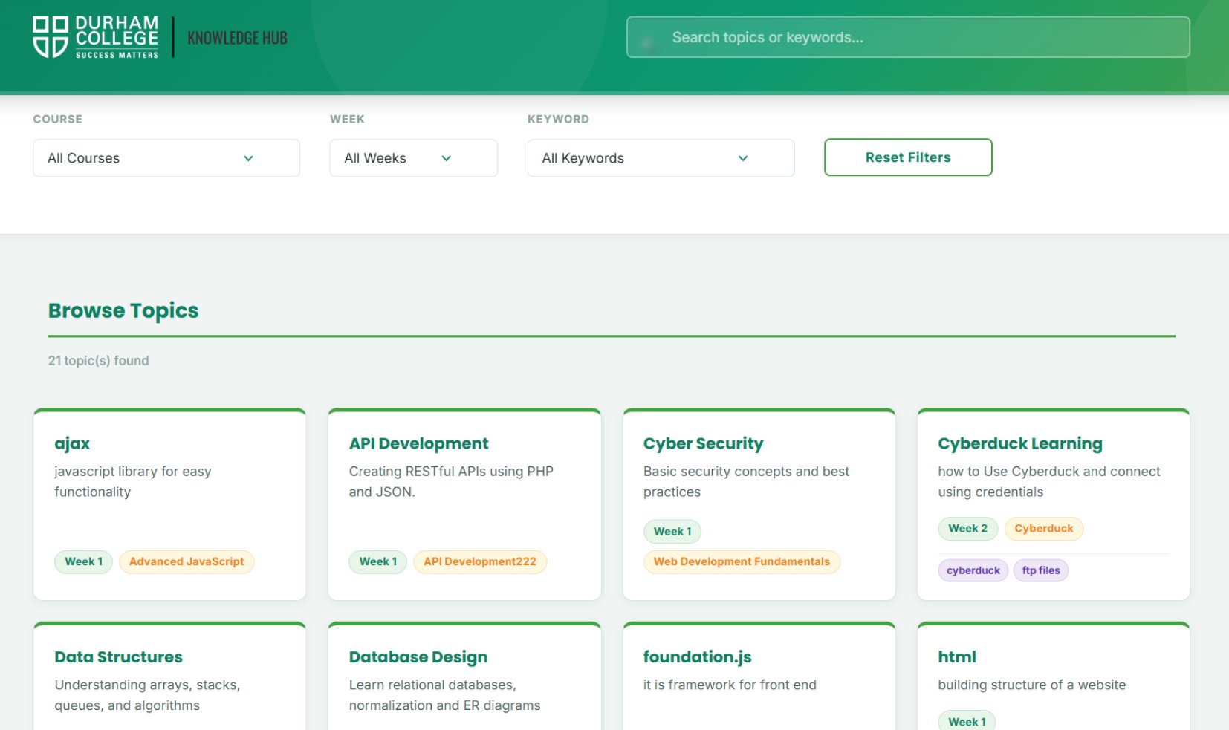1229x730 pixels.
Task: Click the WEEK filter label
Action: pyautogui.click(x=347, y=119)
